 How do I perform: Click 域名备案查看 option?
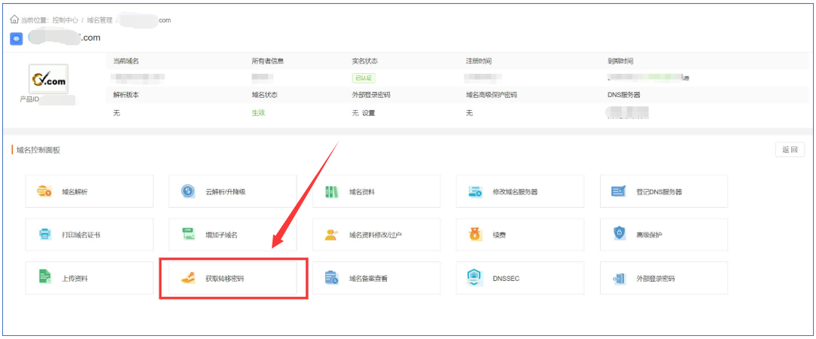pyautogui.click(x=368, y=278)
